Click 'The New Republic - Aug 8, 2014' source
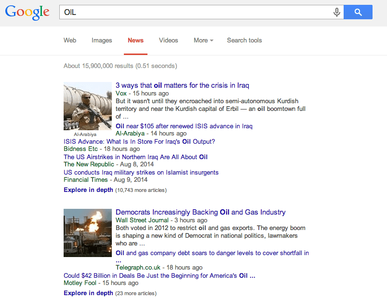This screenshot has height=299, width=387. pyautogui.click(x=108, y=164)
